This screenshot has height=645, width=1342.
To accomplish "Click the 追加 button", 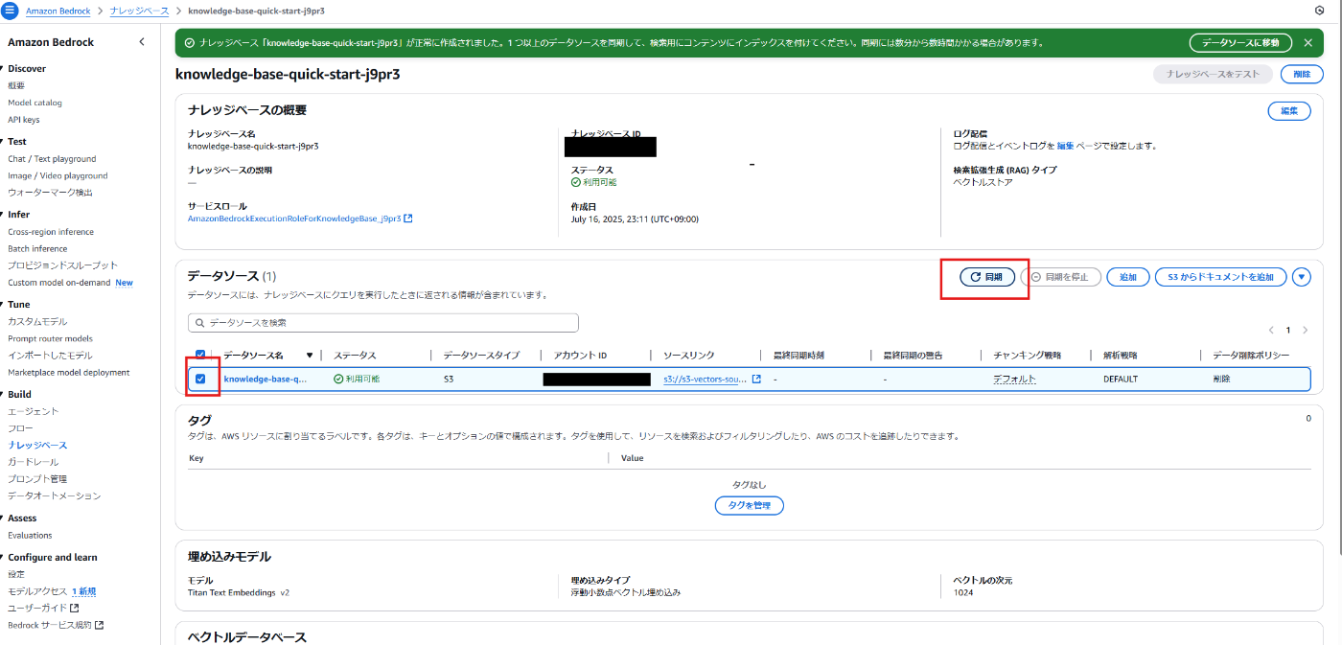I will tap(1128, 277).
